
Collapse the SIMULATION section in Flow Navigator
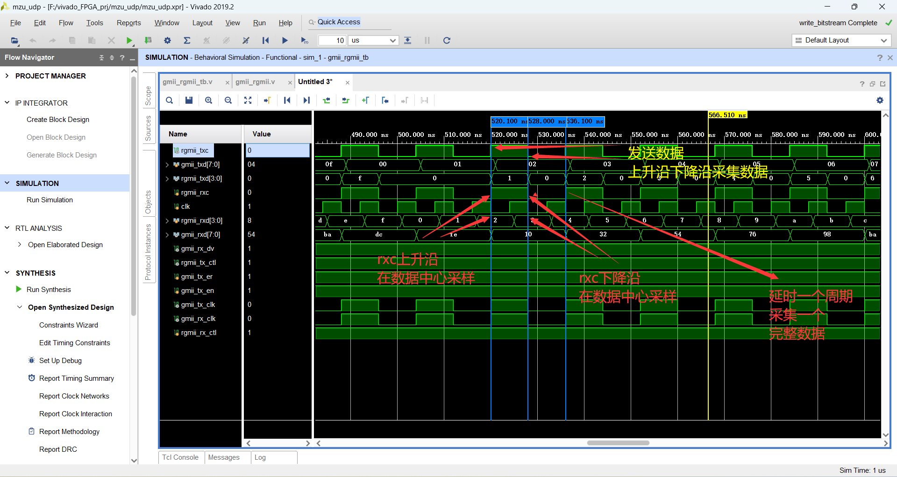[x=7, y=183]
